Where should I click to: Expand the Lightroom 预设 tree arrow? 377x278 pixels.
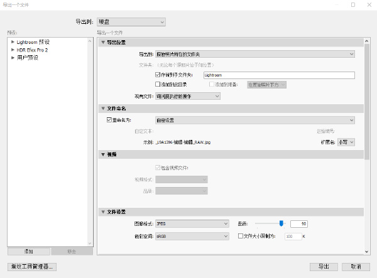(x=13, y=41)
